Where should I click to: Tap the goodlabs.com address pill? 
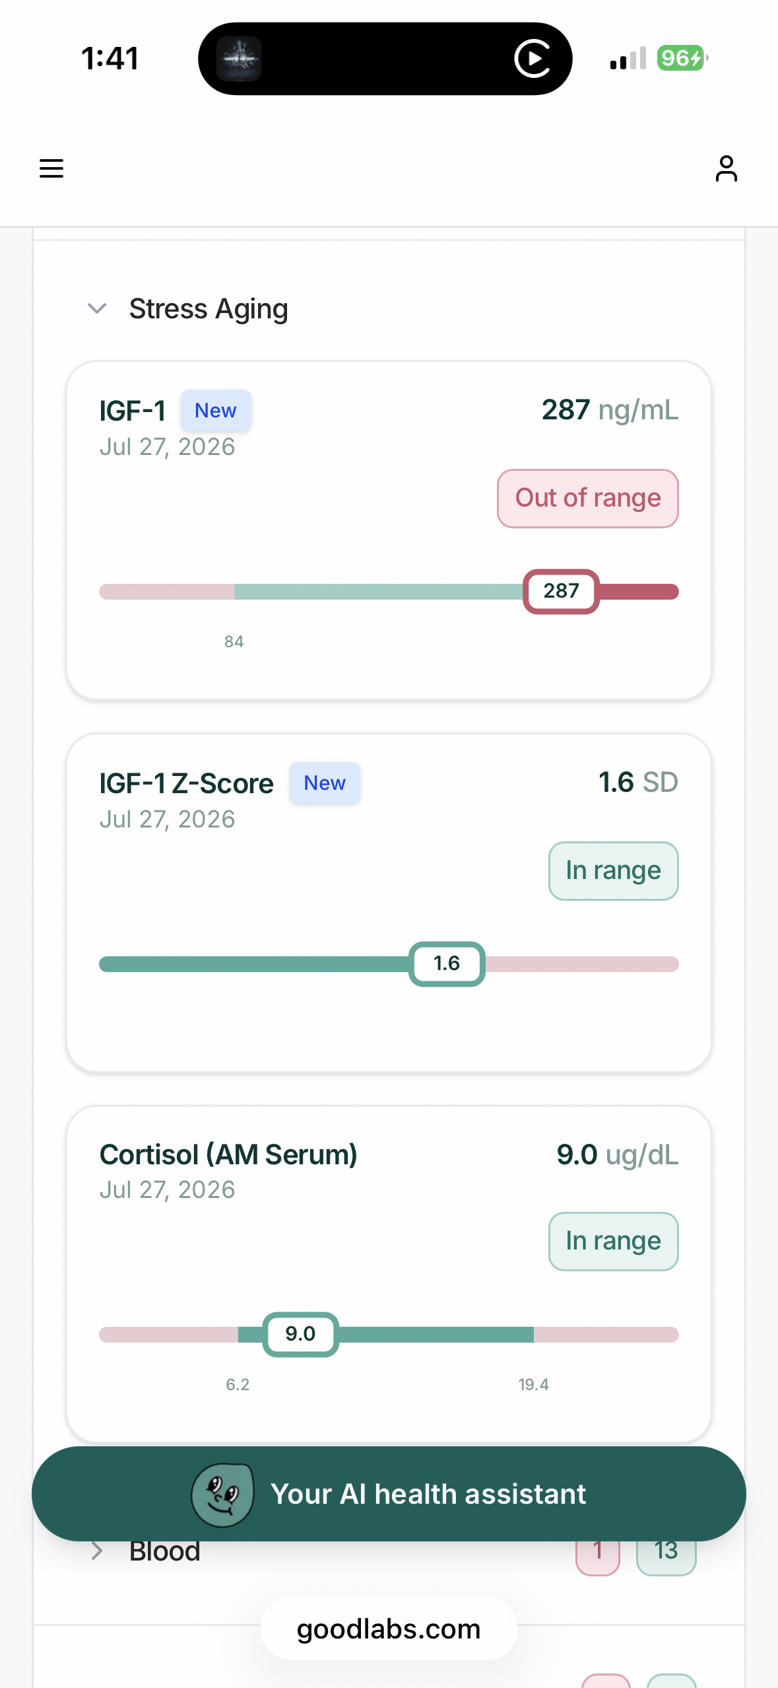(389, 1629)
